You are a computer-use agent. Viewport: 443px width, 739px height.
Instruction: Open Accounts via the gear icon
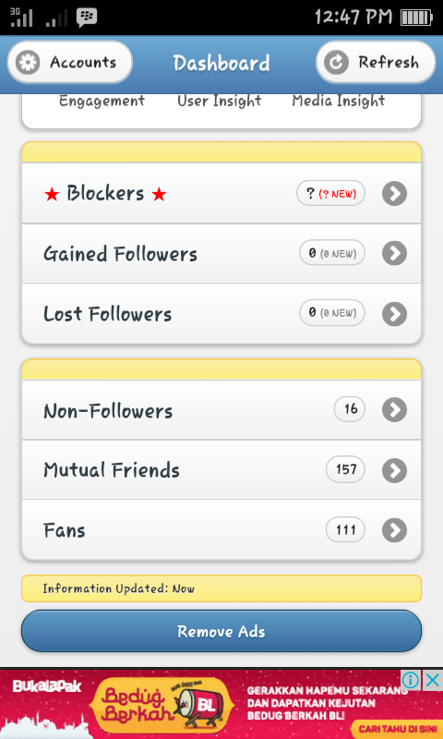[x=28, y=62]
